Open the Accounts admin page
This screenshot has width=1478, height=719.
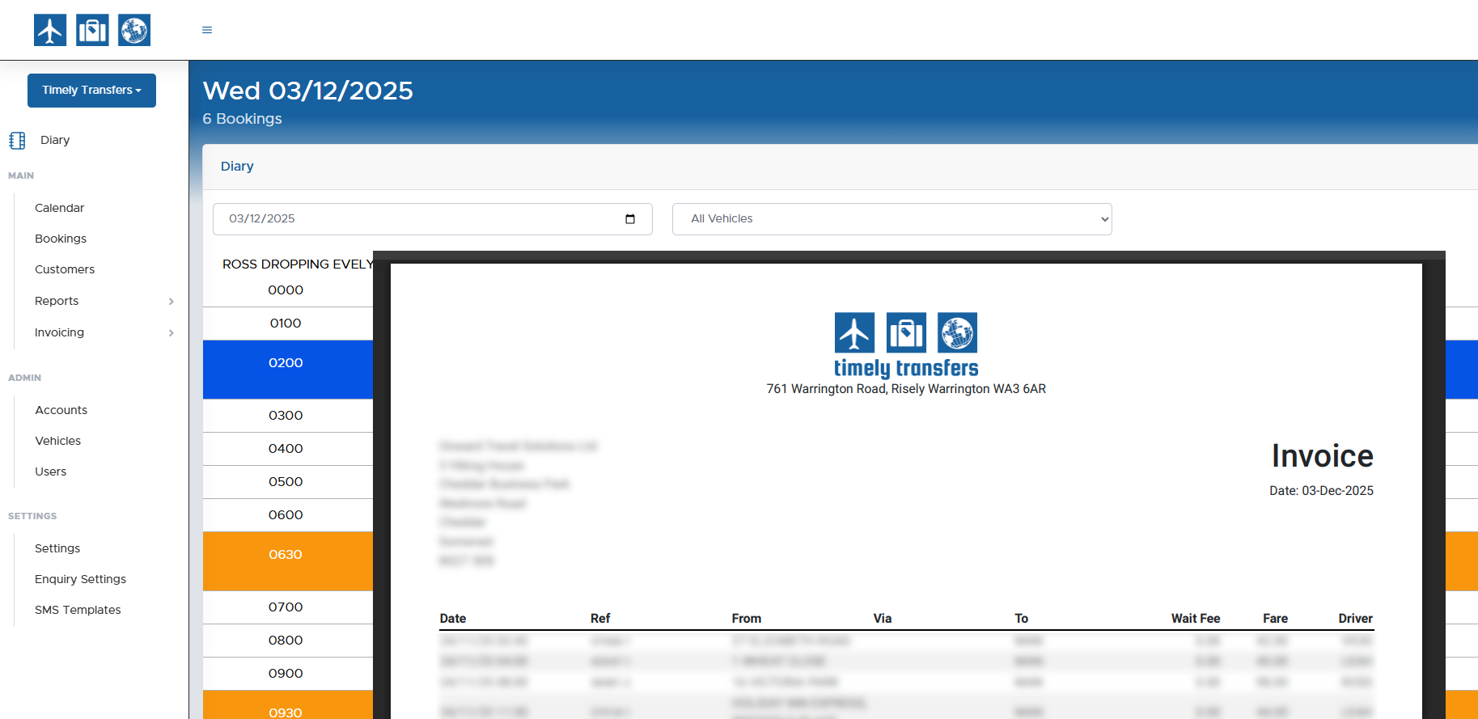click(x=61, y=410)
